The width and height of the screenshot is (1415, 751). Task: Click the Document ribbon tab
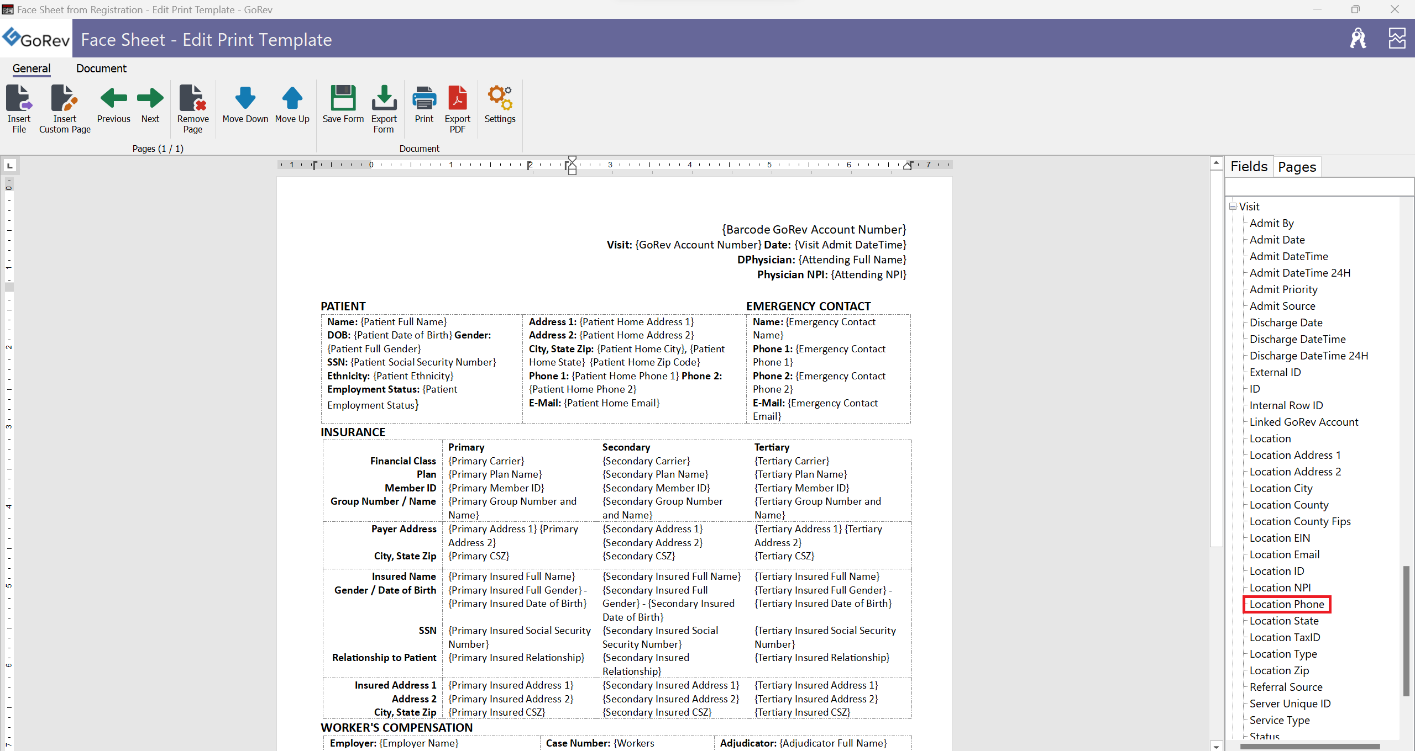(x=100, y=67)
